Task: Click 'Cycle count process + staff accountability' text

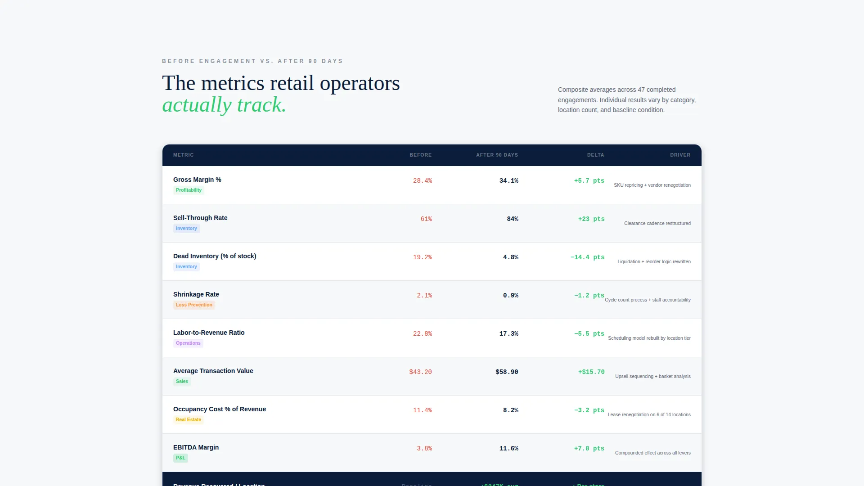Action: coord(648,300)
